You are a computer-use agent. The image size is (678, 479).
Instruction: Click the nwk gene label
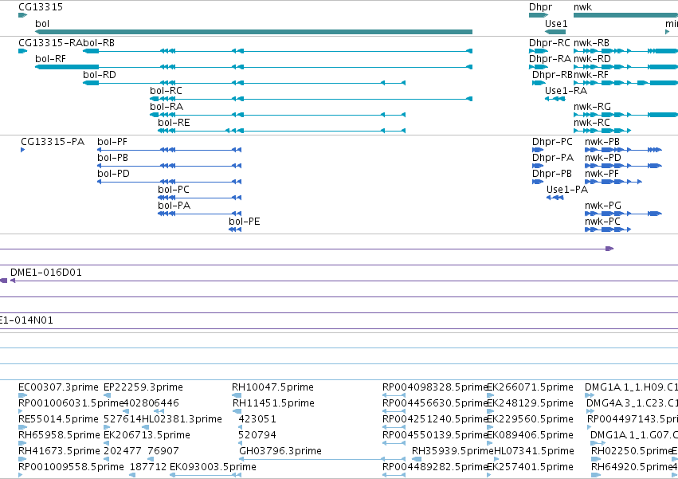pyautogui.click(x=582, y=7)
